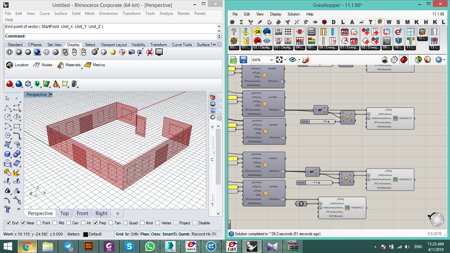Enable the Mid osnap checkbox

click(55, 223)
